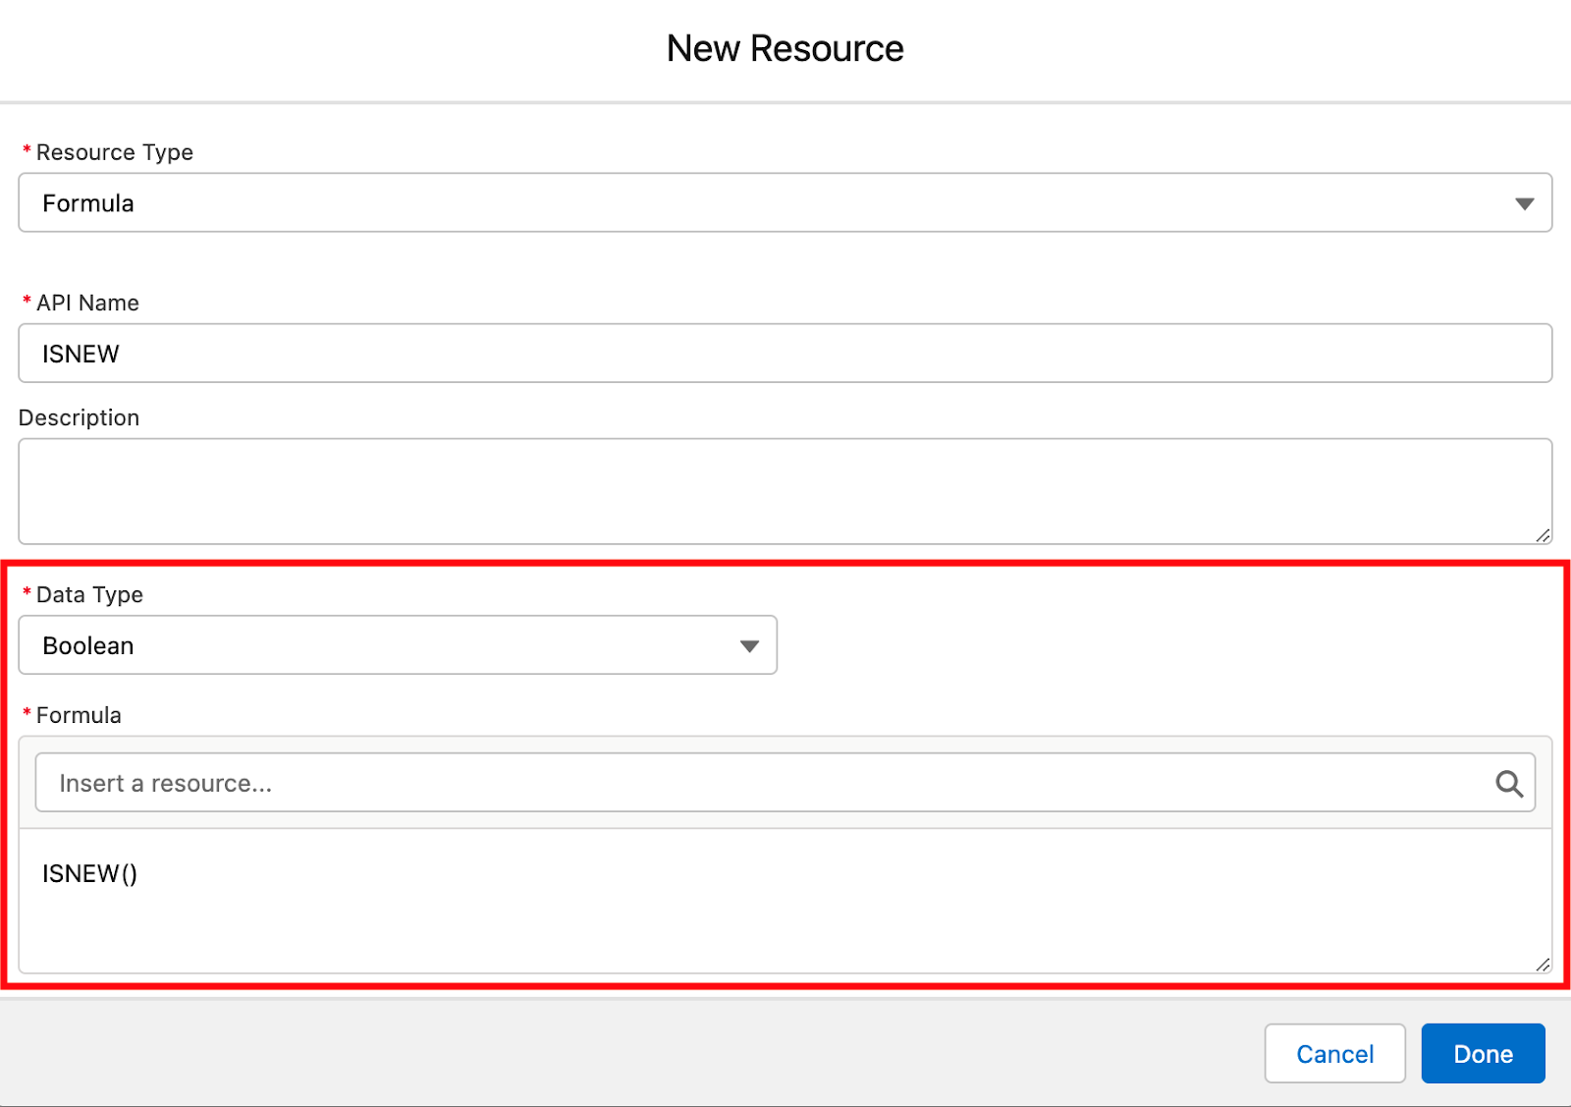Click the Cancel button
Screen dimensions: 1571x1107
coord(1334,1053)
